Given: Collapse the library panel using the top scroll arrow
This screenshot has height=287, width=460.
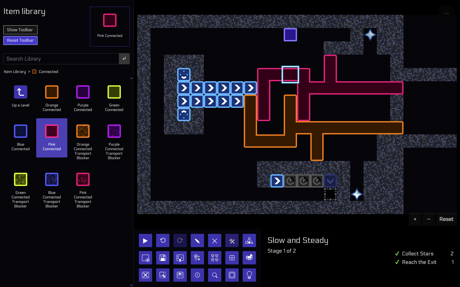Looking at the screenshot, I should pos(131,78).
